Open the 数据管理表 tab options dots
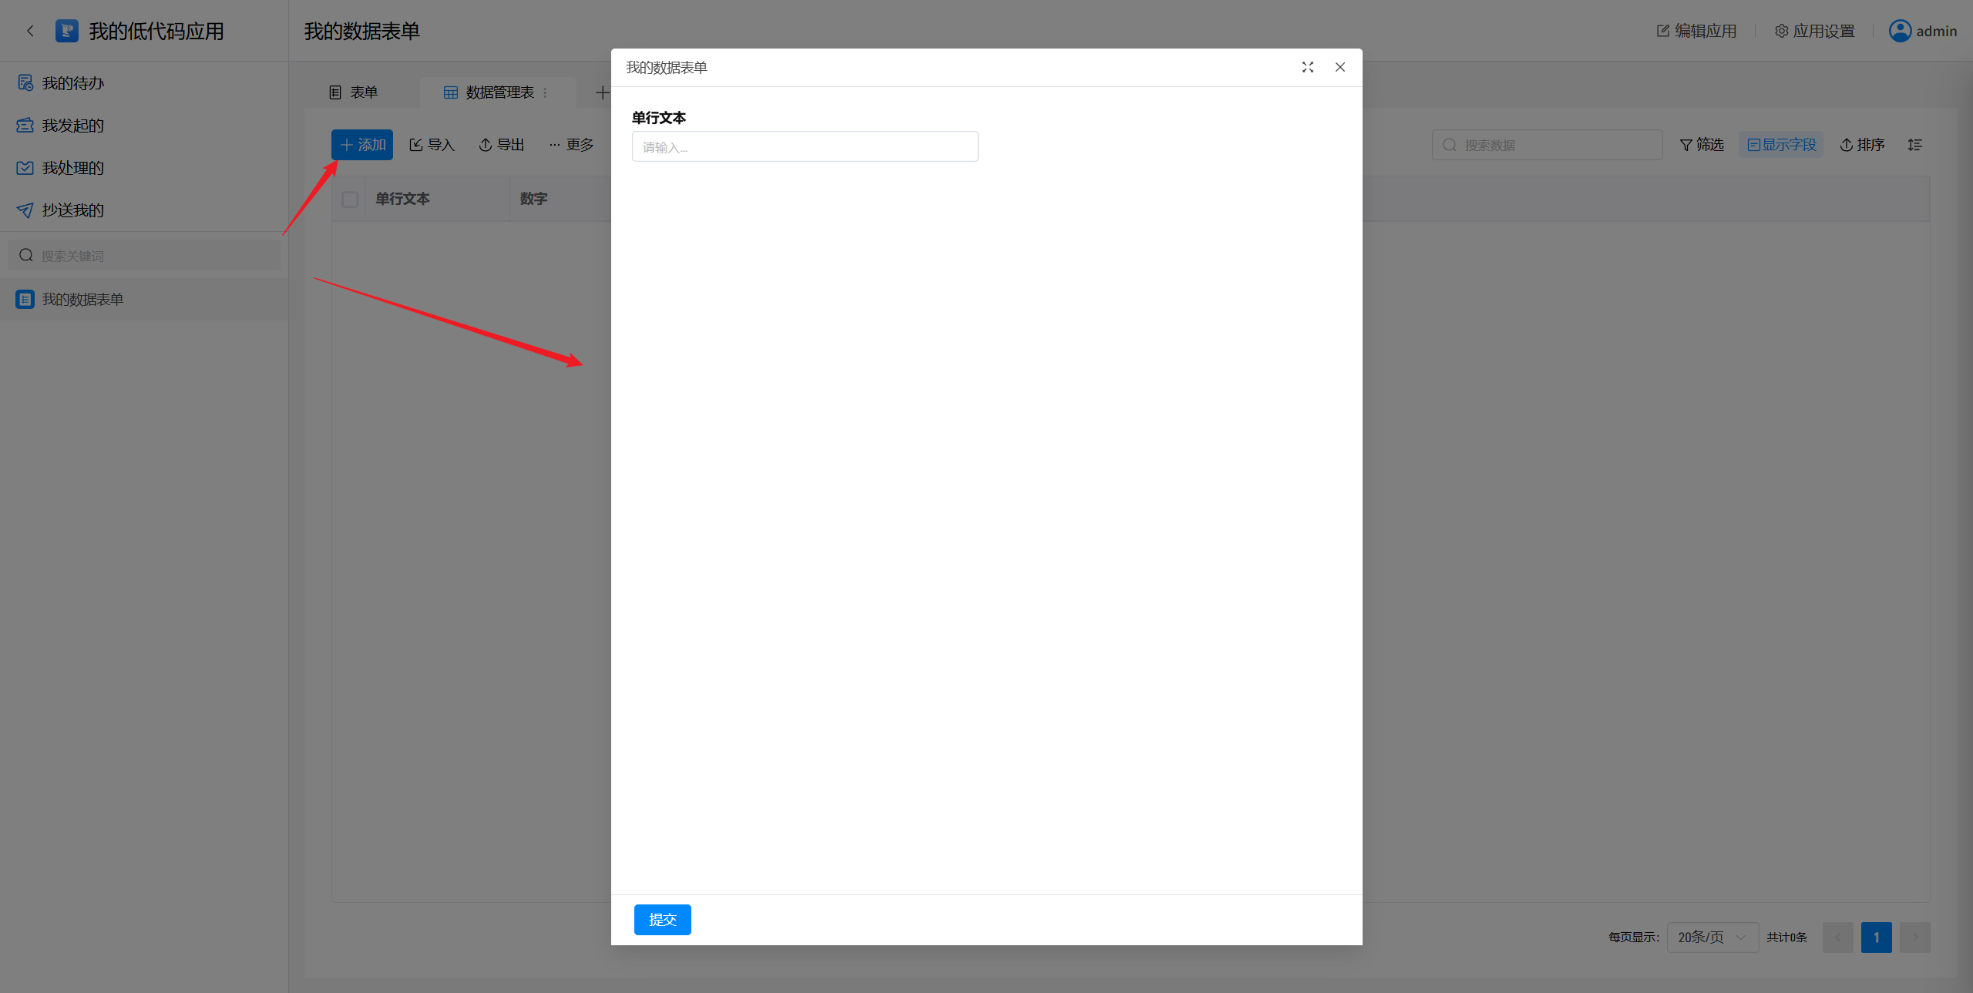The height and width of the screenshot is (993, 1973). point(546,92)
